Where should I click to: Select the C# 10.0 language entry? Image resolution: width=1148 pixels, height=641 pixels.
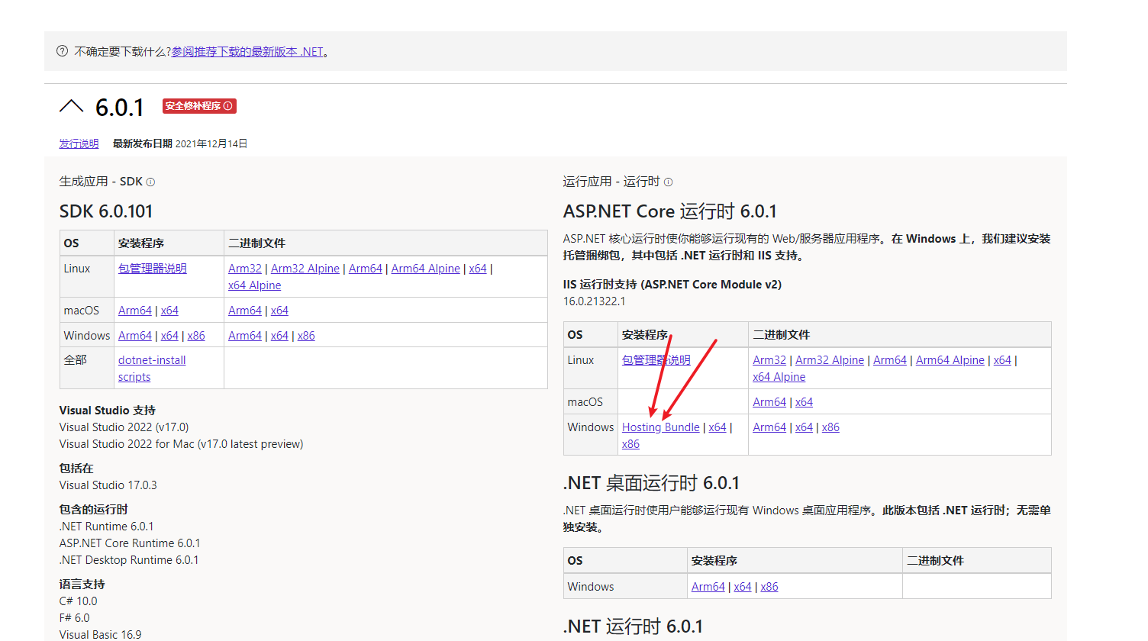coord(79,601)
